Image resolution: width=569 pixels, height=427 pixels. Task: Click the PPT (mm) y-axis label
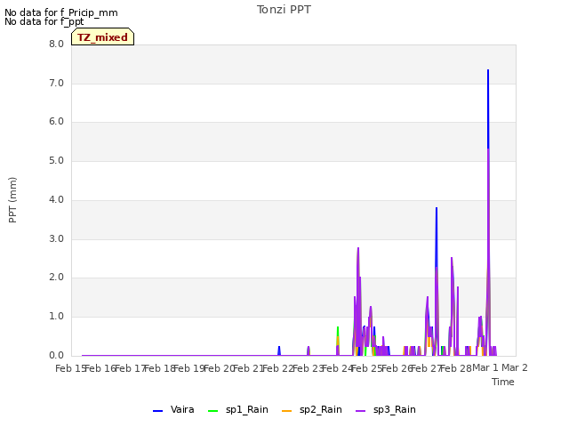pos(12,200)
